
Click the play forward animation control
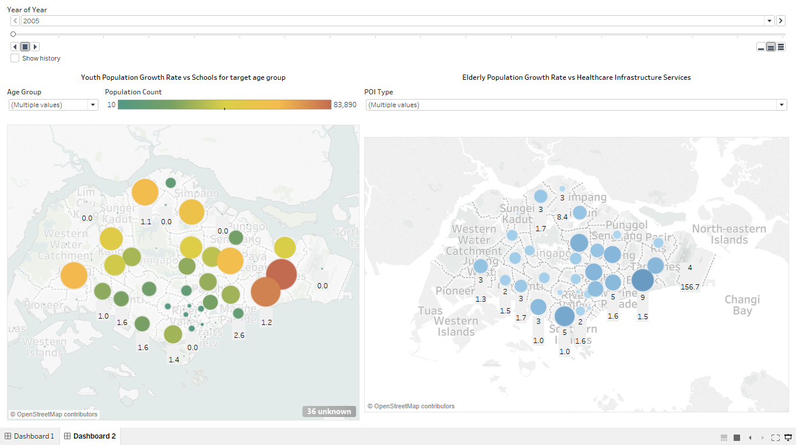(x=35, y=47)
